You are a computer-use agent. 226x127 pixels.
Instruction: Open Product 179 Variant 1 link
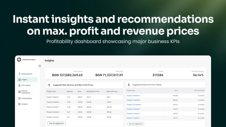tap(134, 104)
